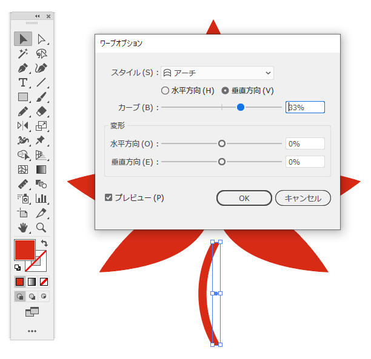Click the 垂直方向 (E) distortion slider handle

pyautogui.click(x=222, y=162)
